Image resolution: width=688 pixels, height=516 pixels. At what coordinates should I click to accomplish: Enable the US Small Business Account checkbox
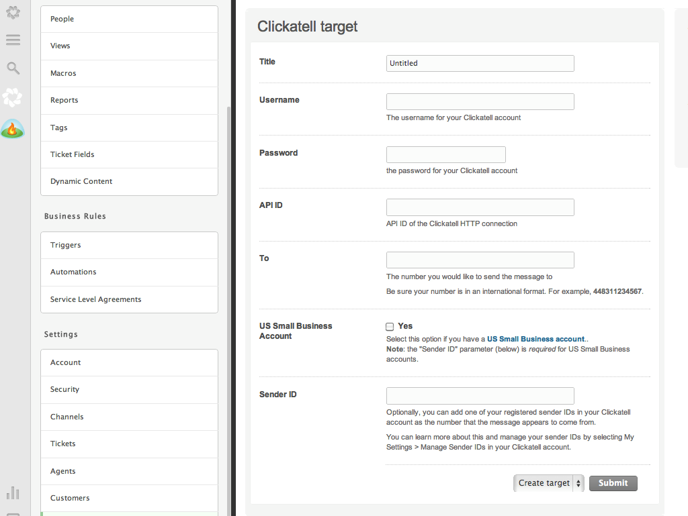pos(390,327)
